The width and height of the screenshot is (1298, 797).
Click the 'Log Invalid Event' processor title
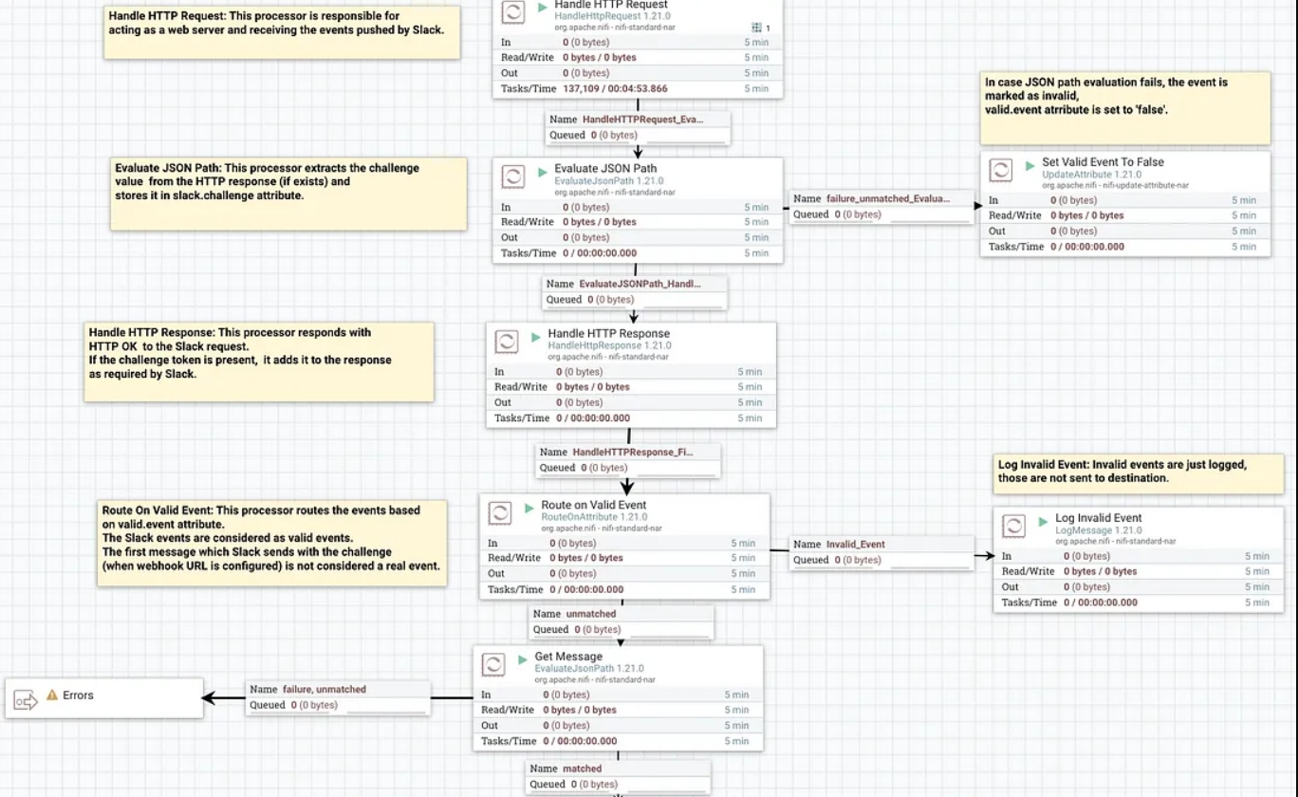tap(1099, 519)
